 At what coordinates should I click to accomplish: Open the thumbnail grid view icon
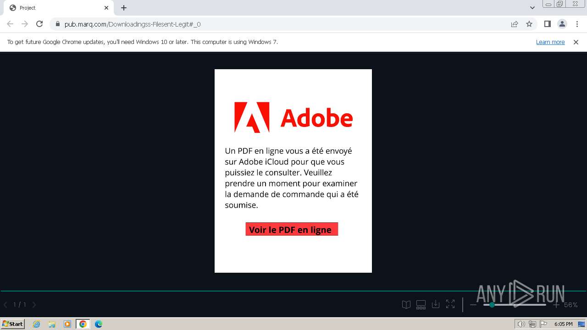tap(421, 305)
